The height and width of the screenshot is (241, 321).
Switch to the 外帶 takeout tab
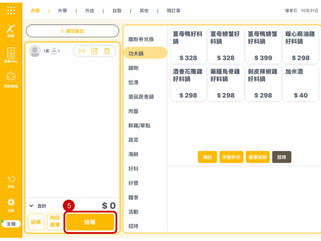62,11
